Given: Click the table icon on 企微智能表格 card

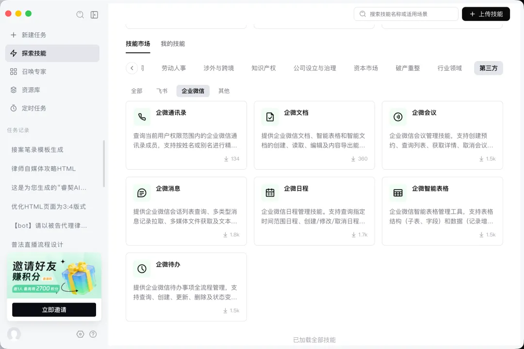Looking at the screenshot, I should pos(398,193).
